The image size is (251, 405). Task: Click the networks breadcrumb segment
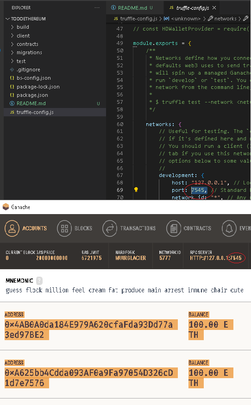[x=225, y=19]
